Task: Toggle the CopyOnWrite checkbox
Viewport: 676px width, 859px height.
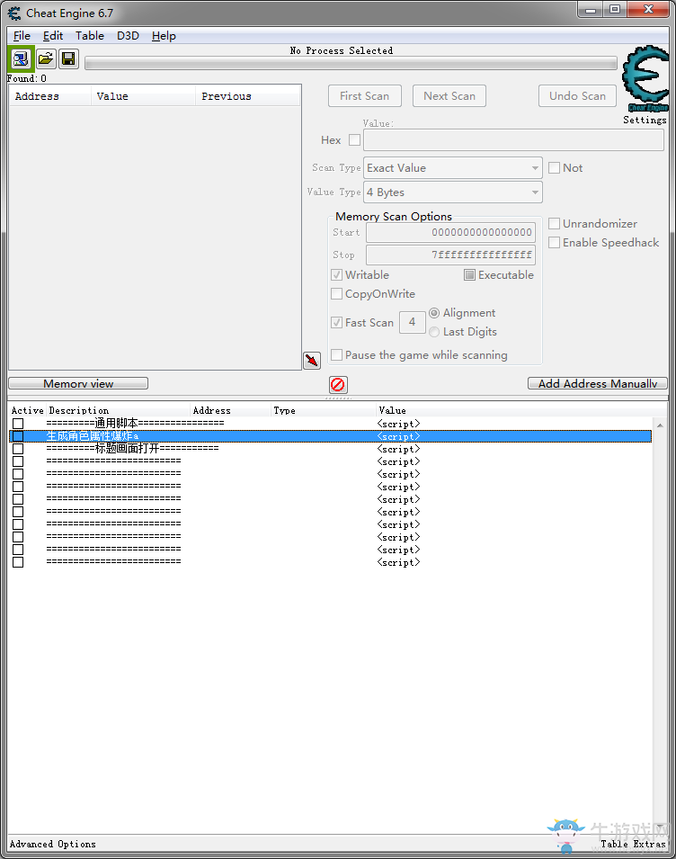Action: 336,293
